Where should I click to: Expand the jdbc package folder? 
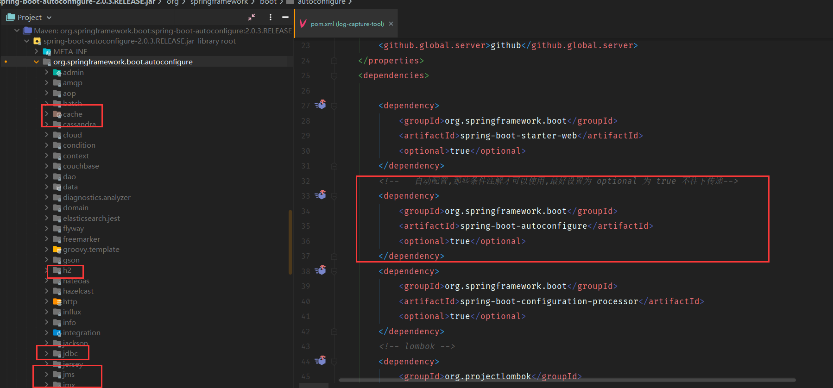click(46, 353)
